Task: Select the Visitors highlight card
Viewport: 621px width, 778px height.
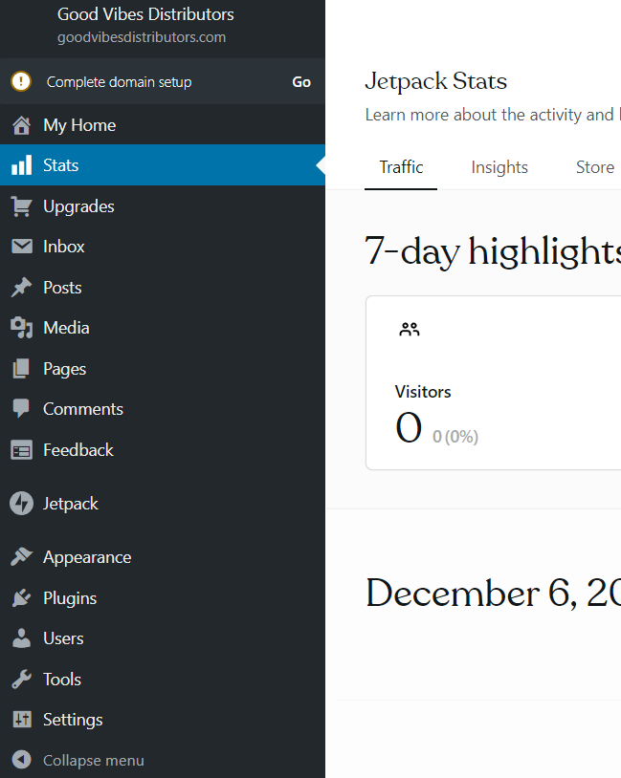Action: [493, 382]
